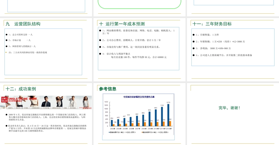Viewport: 279px width, 145px height.
Task: Select slide title '十二：成功案例'
Action: tap(21, 89)
